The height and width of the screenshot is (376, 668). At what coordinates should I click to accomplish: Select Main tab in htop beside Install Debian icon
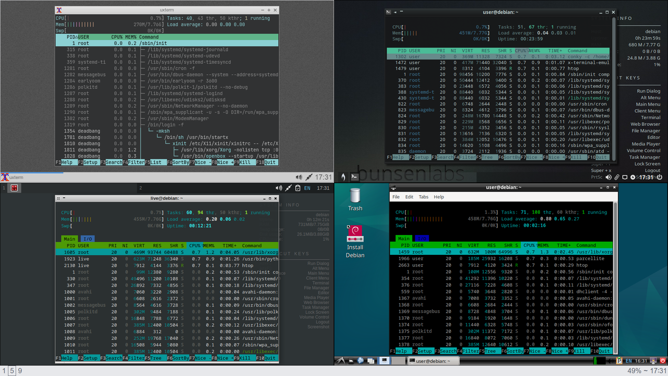(x=404, y=238)
